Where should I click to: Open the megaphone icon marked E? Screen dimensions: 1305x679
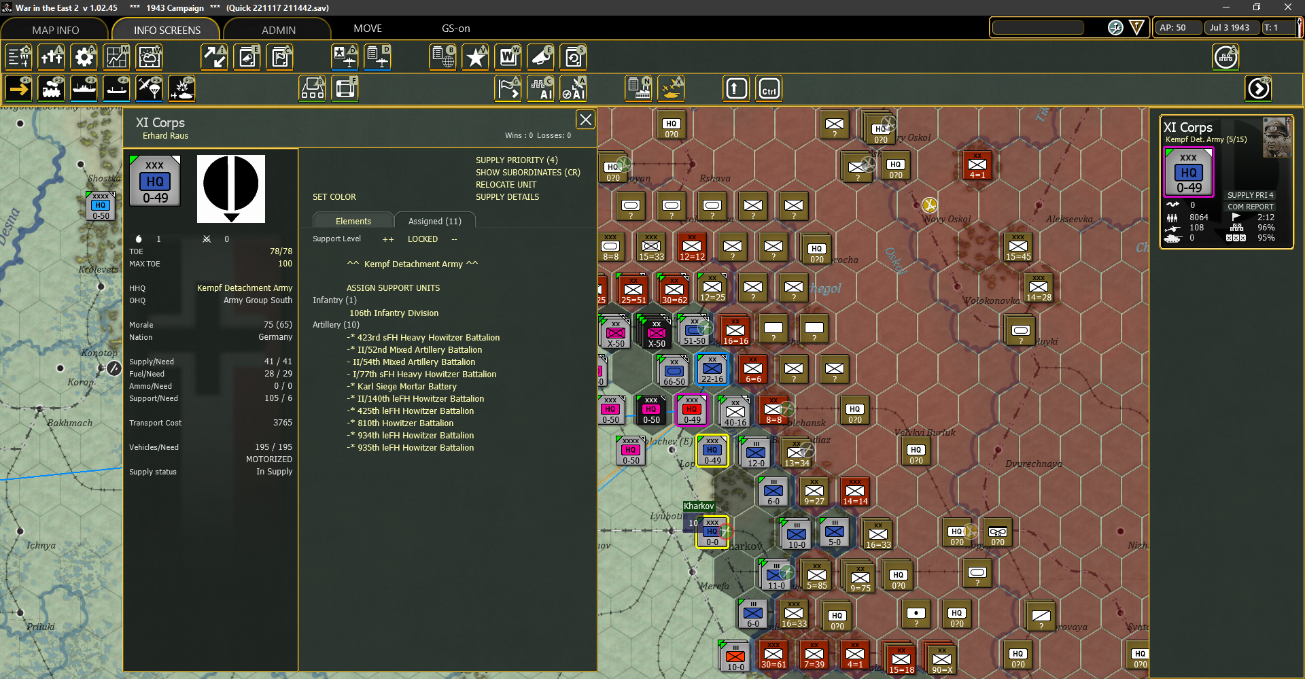540,57
